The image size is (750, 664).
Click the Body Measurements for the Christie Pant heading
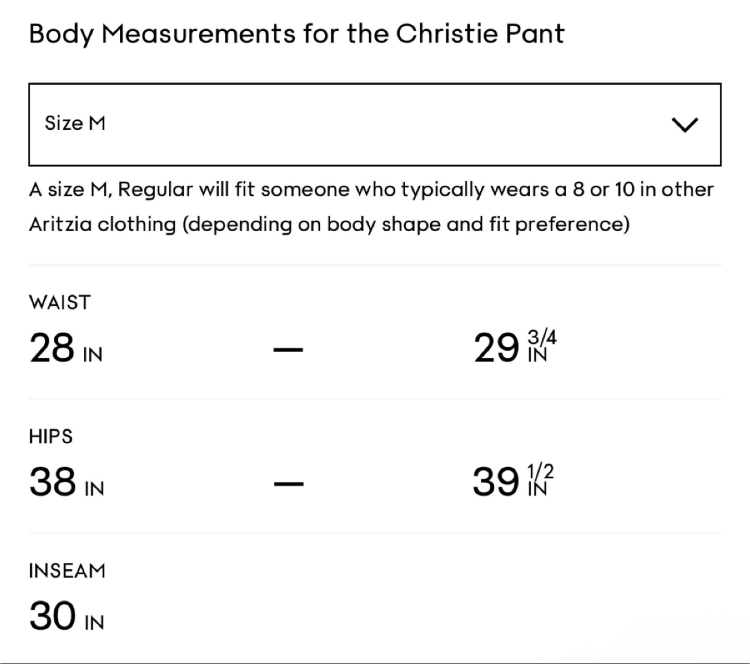pos(297,34)
